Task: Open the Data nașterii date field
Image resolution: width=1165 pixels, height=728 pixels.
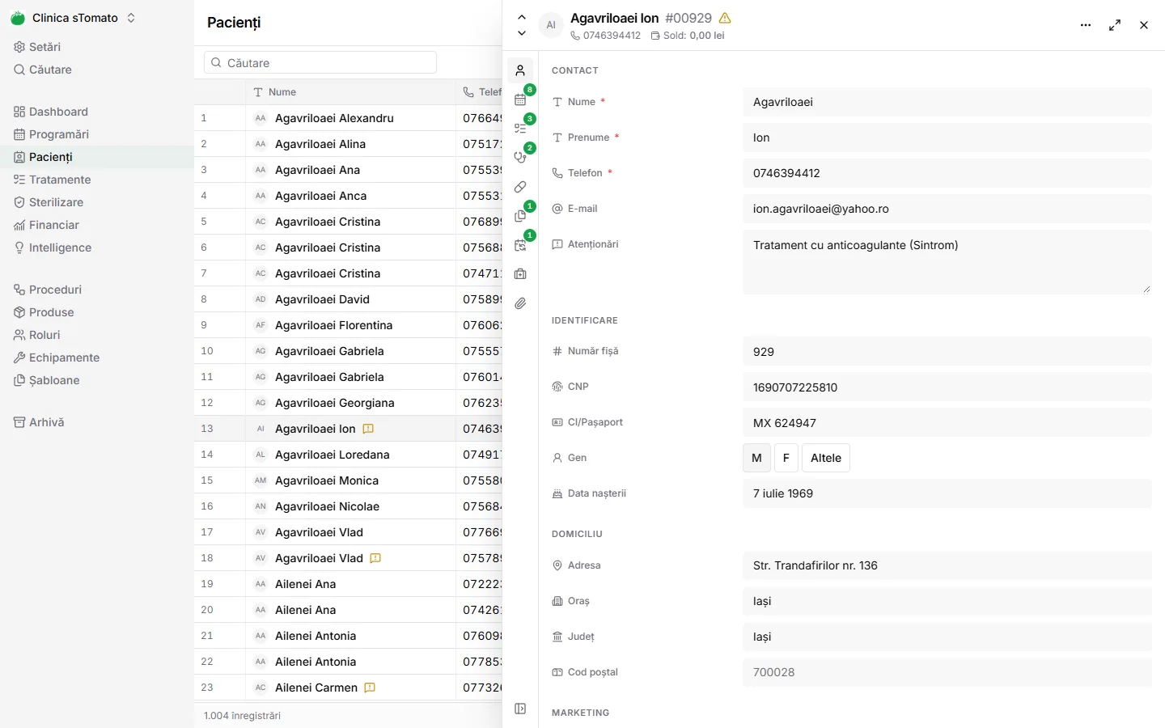Action: point(947,493)
